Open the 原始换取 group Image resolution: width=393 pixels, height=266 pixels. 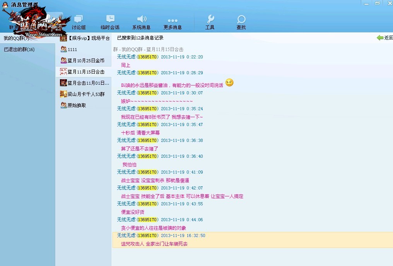pyautogui.click(x=77, y=105)
